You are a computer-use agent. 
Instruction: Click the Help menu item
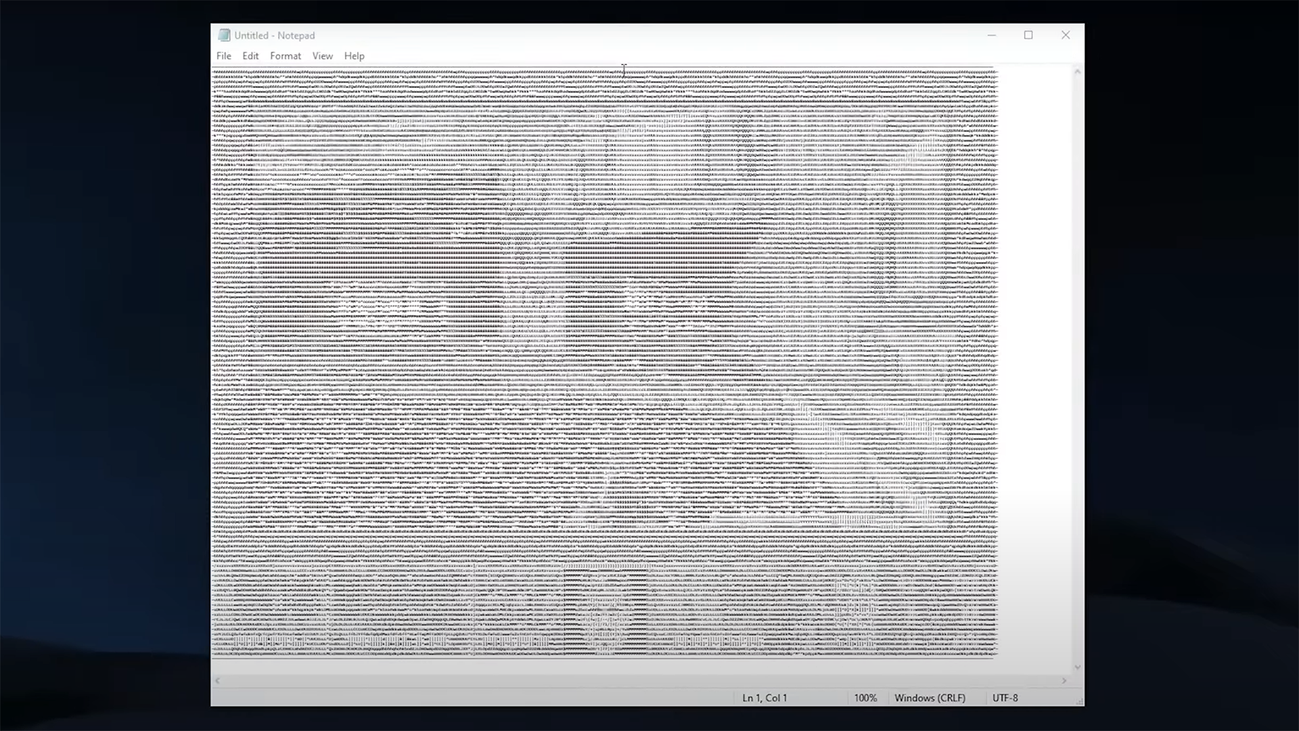point(355,56)
